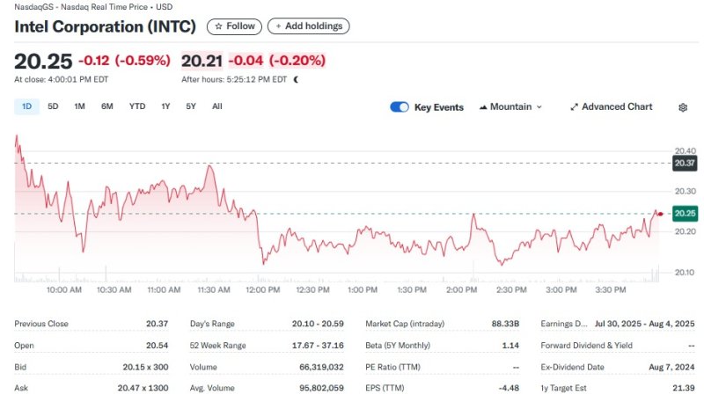The height and width of the screenshot is (402, 704).
Task: Click the Forward Dividend & Yield label
Action: 586,346
